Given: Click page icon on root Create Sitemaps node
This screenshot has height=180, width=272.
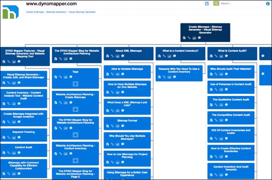Looking at the screenshot, I should (184, 38).
